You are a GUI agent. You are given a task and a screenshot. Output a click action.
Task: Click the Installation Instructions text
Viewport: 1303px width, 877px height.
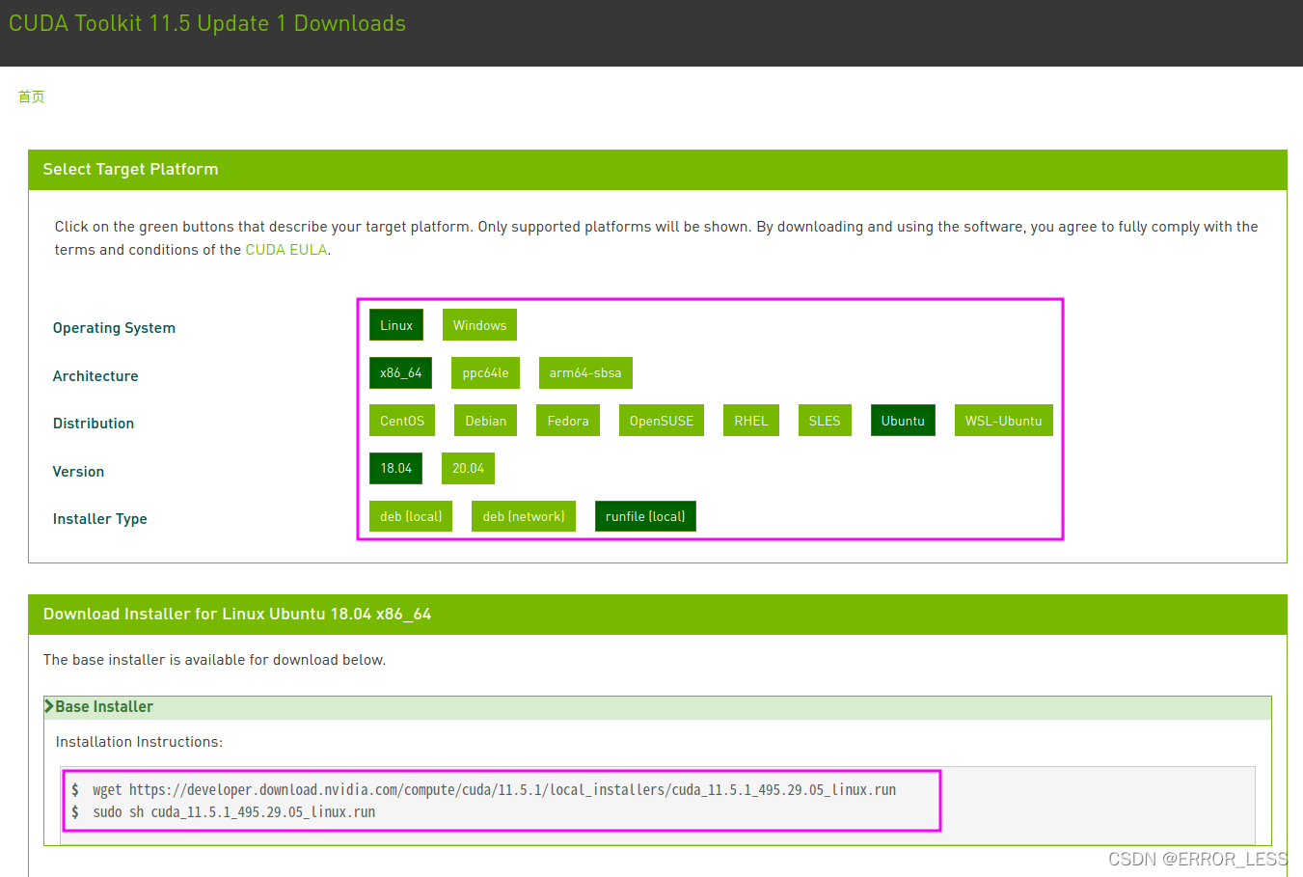(x=139, y=742)
